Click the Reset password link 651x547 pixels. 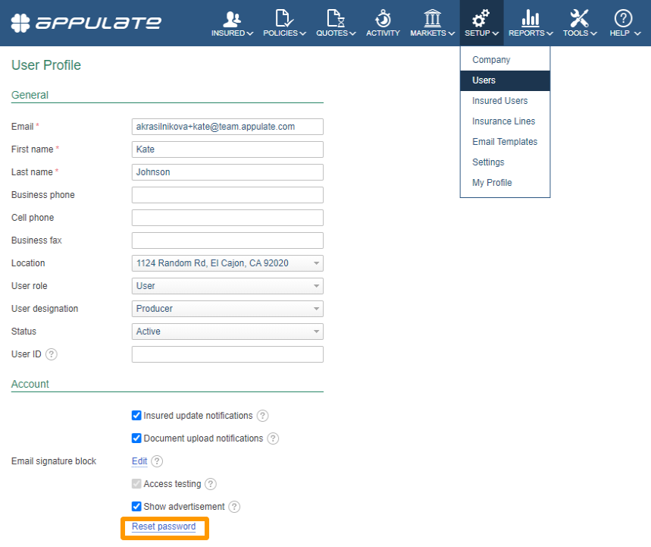164,527
